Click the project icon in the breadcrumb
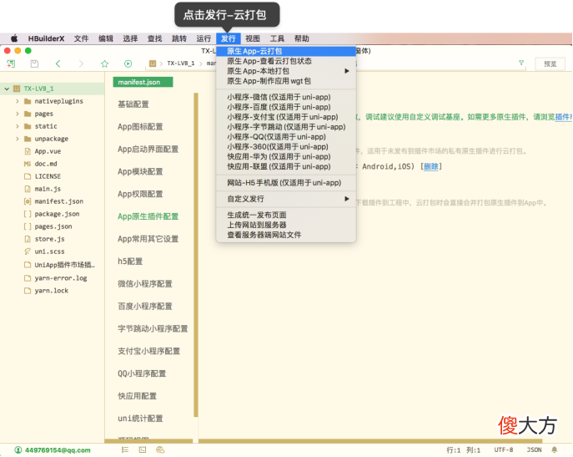The height and width of the screenshot is (457, 573). point(153,63)
